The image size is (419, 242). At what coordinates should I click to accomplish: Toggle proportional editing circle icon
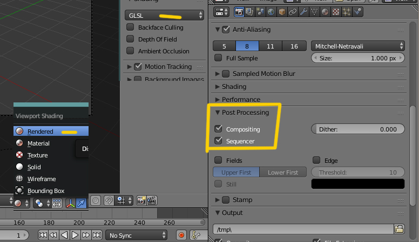(96, 200)
